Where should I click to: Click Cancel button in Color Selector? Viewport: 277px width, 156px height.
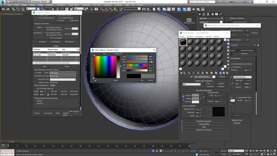click(151, 81)
